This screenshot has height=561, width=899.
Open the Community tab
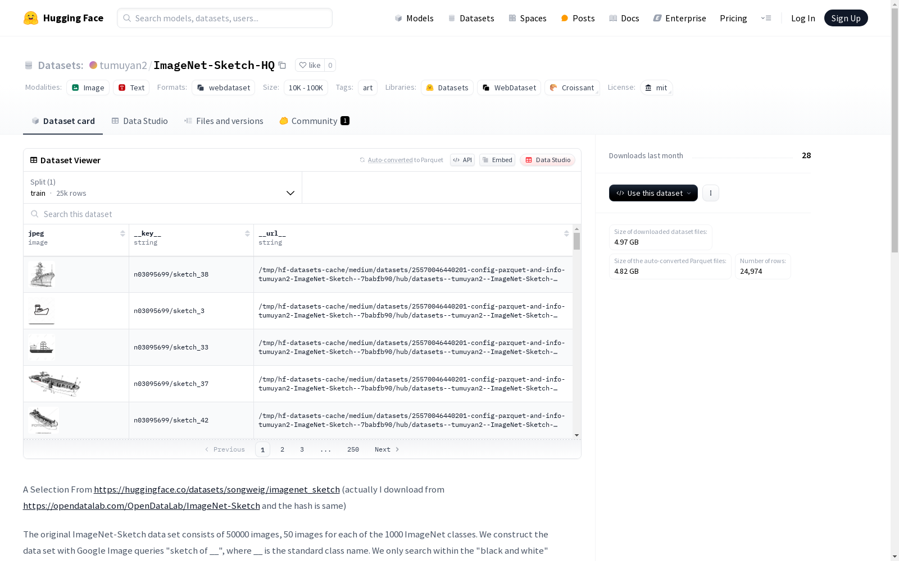click(x=315, y=121)
